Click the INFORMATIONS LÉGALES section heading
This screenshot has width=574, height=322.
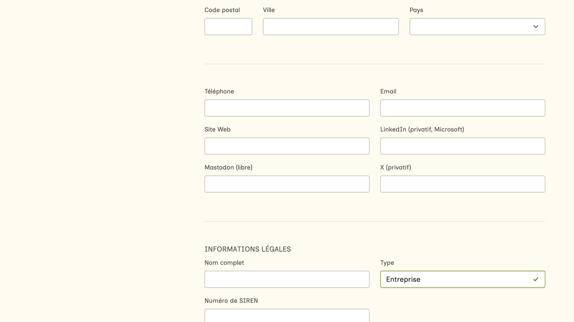[248, 249]
